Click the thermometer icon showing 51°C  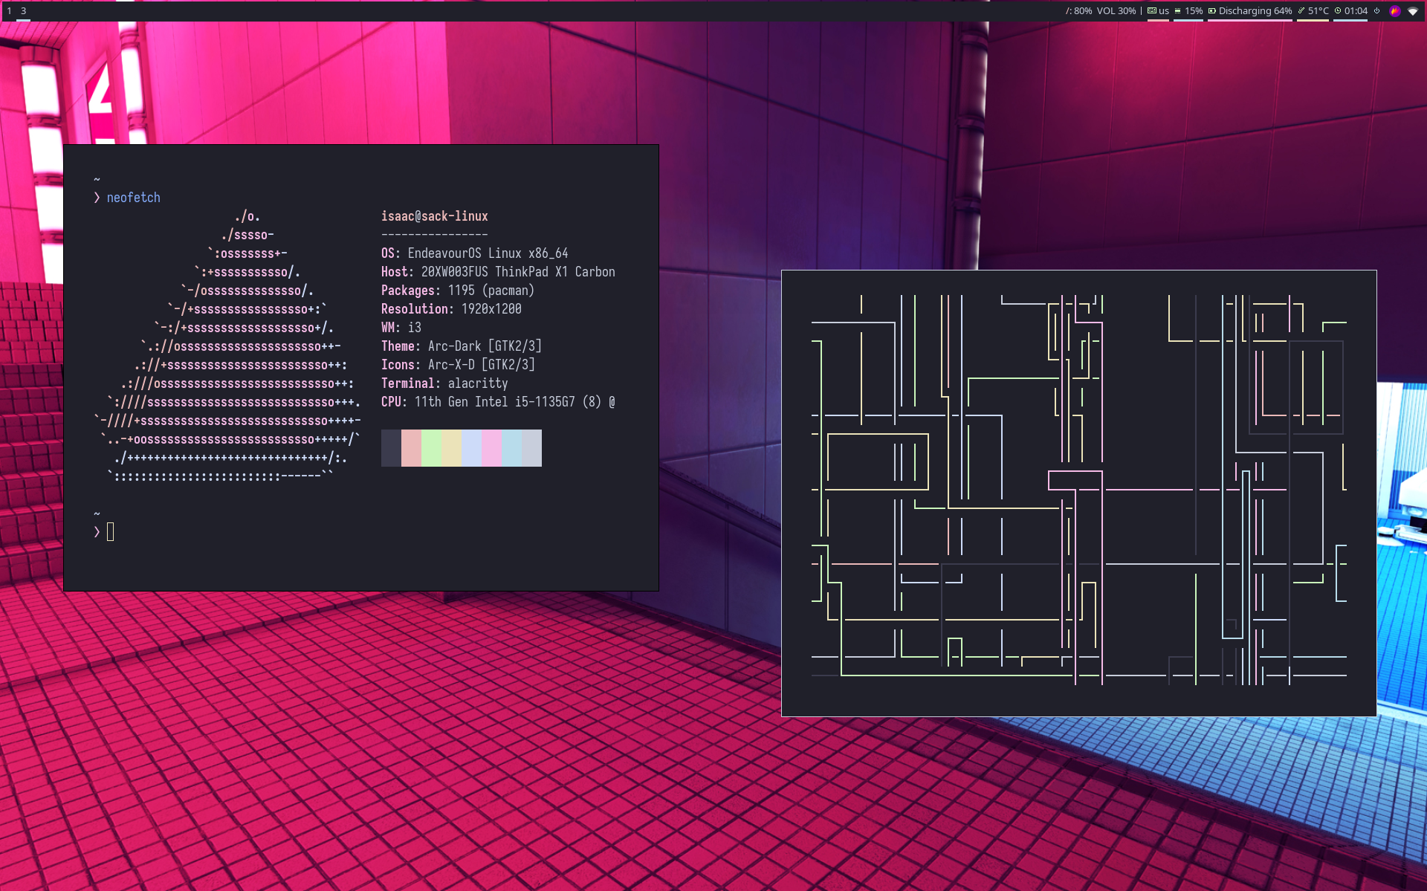[x=1302, y=11]
